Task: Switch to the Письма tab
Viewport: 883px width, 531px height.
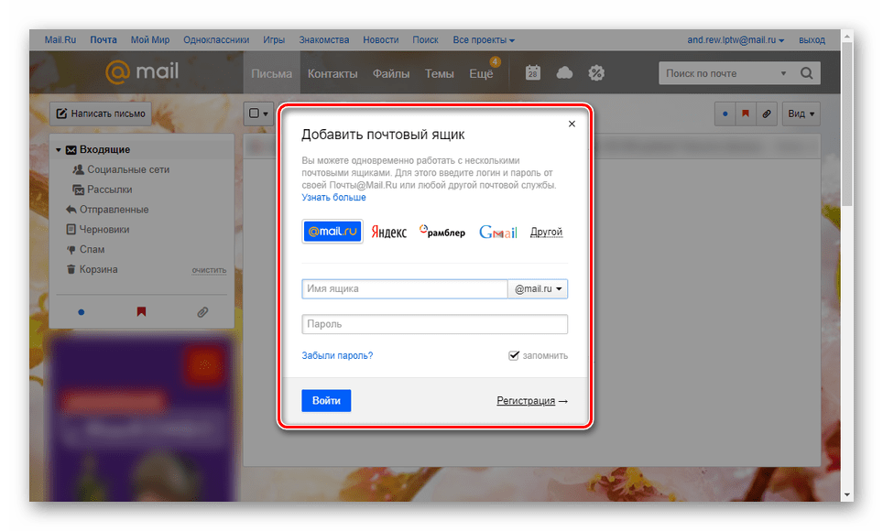Action: point(271,74)
